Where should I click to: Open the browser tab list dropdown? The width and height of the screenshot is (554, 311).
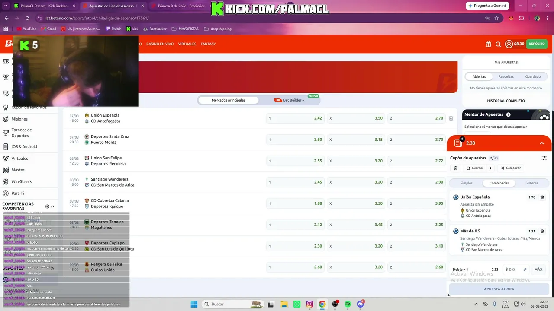tap(6, 6)
